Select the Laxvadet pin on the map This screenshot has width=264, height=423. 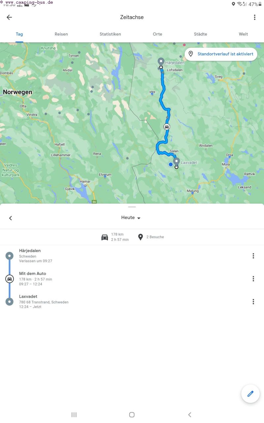click(x=176, y=163)
